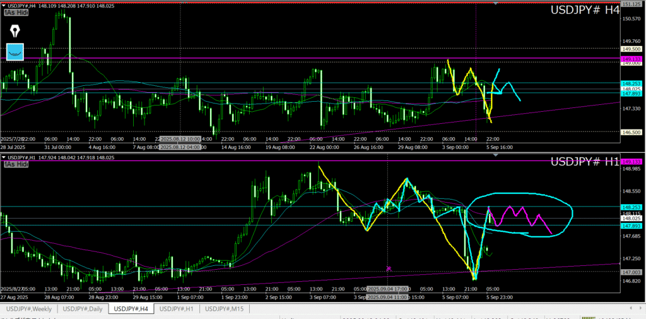
Task: Open the H1 chart header triangle menu
Action: 4,157
